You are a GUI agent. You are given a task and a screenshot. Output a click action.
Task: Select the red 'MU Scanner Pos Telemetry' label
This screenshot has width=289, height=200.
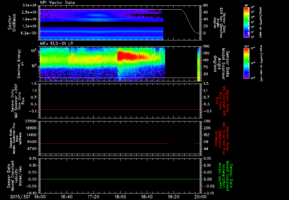click(x=222, y=138)
